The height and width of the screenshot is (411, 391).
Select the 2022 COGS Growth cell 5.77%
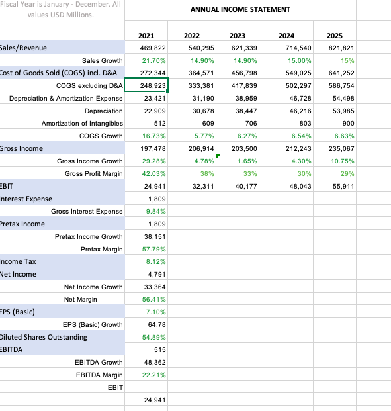(192, 136)
